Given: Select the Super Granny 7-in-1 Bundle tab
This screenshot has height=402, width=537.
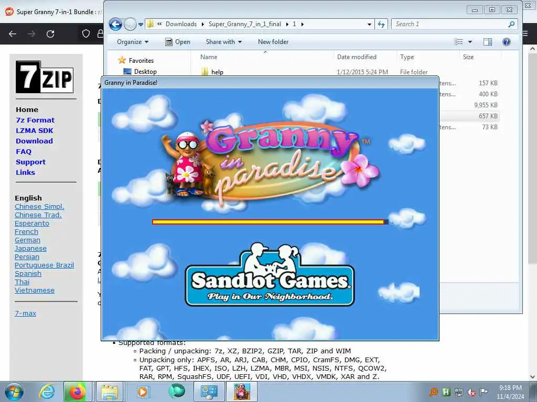Looking at the screenshot, I should (x=53, y=12).
